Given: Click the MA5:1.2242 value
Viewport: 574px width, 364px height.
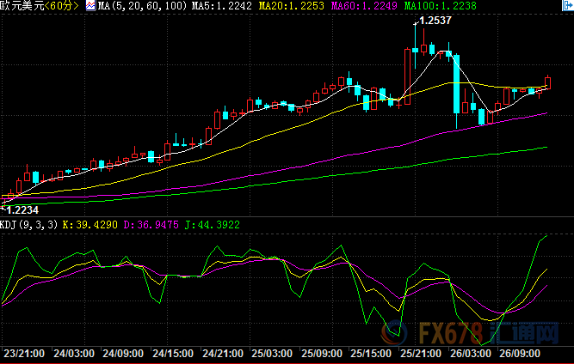Looking at the screenshot, I should [222, 6].
